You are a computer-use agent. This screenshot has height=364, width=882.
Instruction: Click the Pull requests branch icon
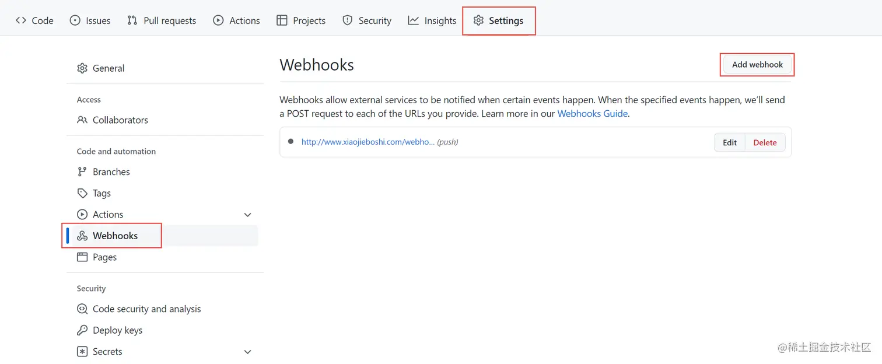pyautogui.click(x=132, y=20)
